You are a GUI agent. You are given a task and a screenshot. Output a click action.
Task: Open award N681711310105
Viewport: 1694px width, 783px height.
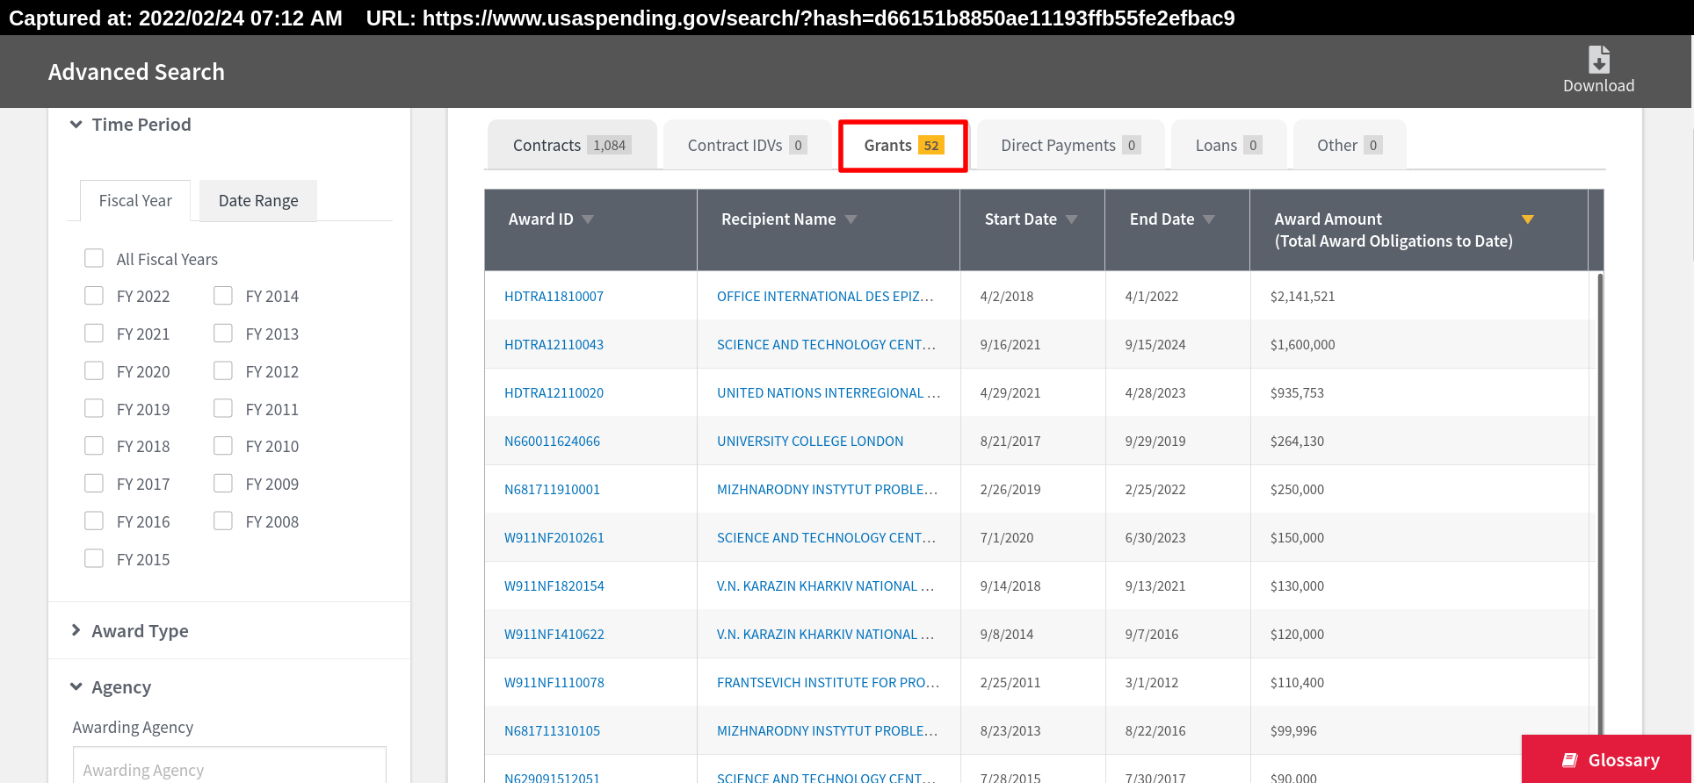click(x=552, y=731)
